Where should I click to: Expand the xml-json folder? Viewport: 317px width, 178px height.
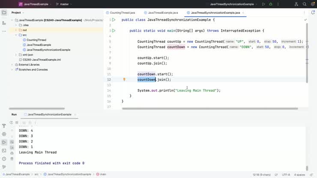tap(16, 55)
